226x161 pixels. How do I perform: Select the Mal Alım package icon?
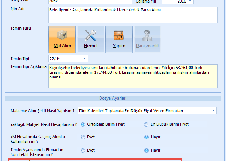[62, 35]
